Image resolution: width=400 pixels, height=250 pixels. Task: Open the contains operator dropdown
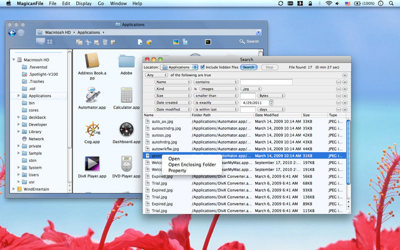pos(215,82)
